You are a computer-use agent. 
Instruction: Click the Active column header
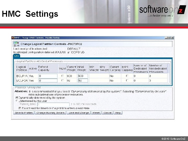33,68
